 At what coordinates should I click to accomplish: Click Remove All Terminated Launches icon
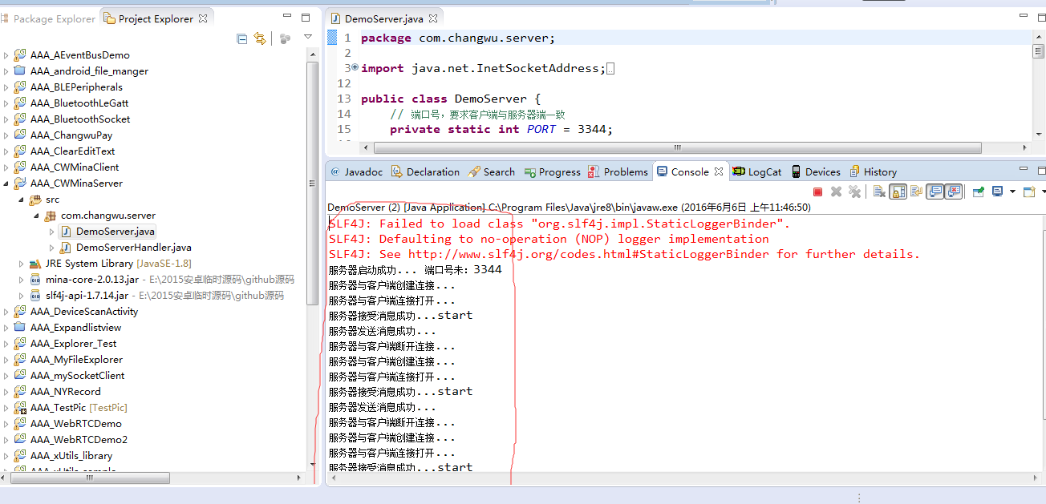click(x=855, y=192)
